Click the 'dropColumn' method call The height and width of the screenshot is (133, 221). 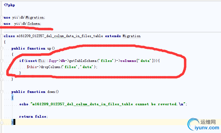tap(51, 67)
